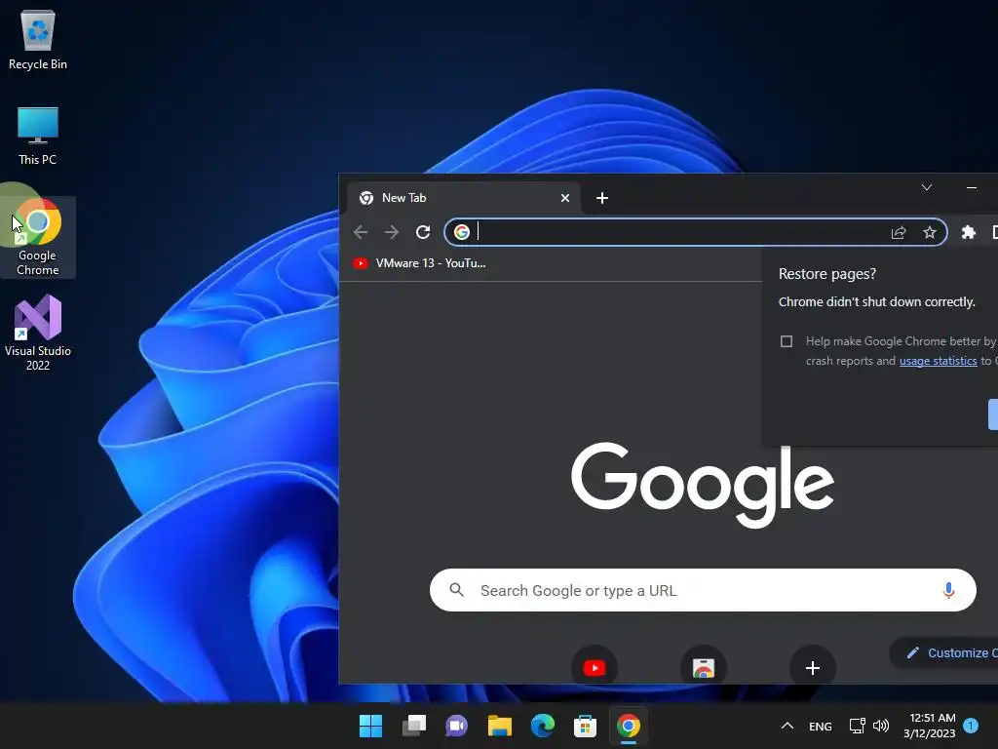The image size is (998, 749).
Task: Open the clock showing 12:51 AM
Action: pos(929,726)
